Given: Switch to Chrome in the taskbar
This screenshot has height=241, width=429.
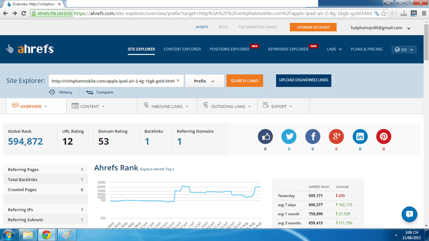Looking at the screenshot, I should [46, 235].
